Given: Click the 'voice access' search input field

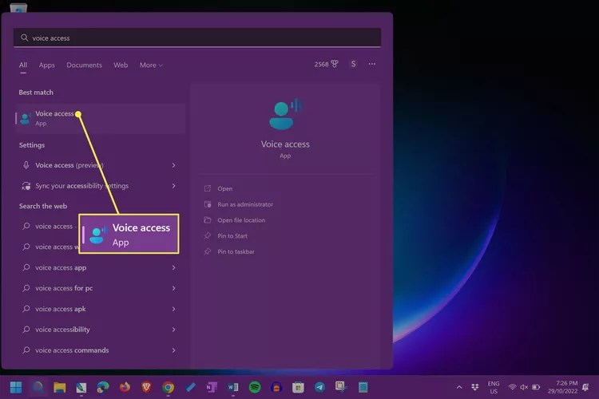Looking at the screenshot, I should click(x=197, y=38).
